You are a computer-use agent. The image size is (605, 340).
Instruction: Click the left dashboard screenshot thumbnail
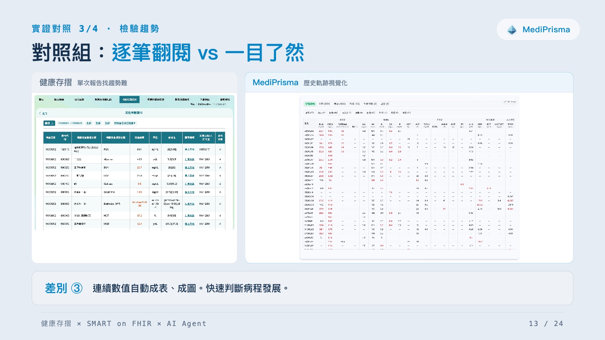(x=134, y=163)
